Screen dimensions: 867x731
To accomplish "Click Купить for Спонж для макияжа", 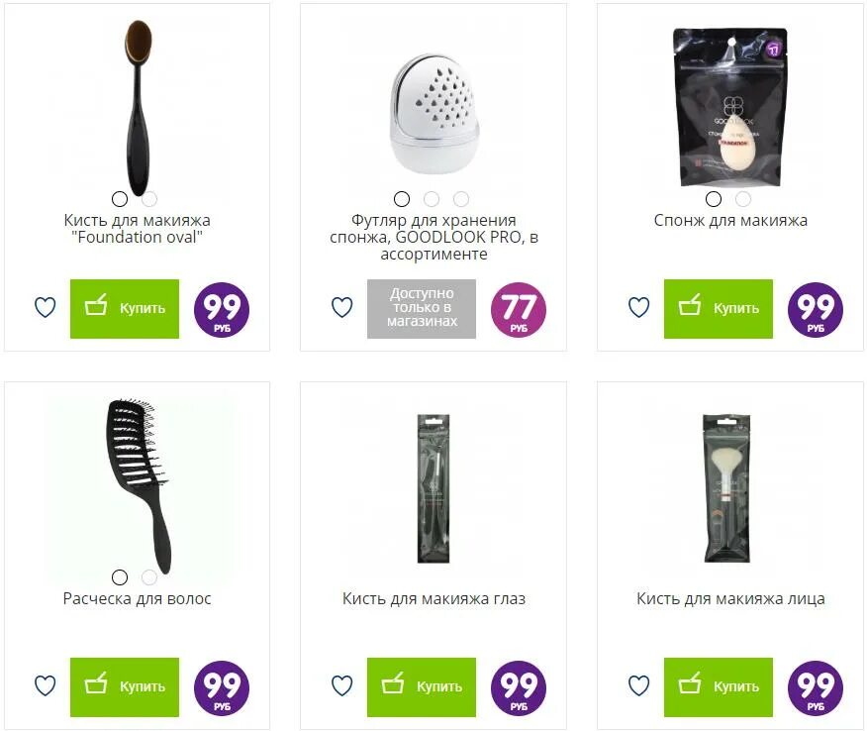I will 719,309.
